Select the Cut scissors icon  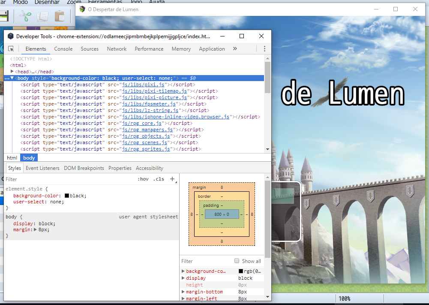tap(26, 17)
